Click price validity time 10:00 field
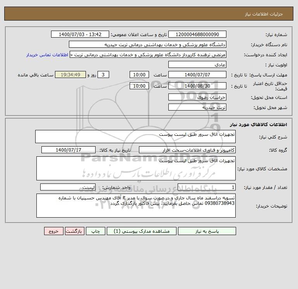This screenshot has width=298, height=289. [139, 86]
